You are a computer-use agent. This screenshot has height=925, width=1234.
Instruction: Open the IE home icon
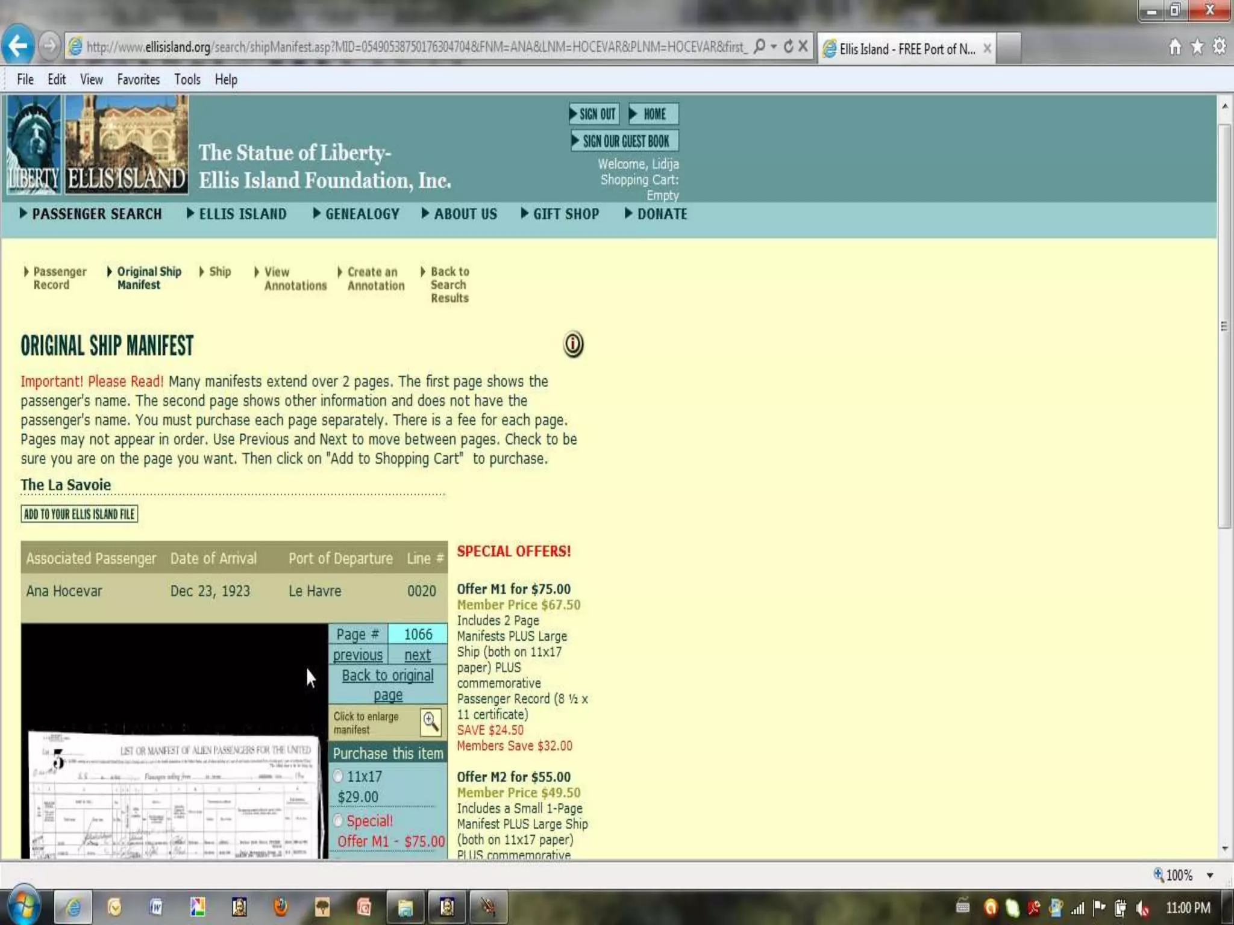1175,47
